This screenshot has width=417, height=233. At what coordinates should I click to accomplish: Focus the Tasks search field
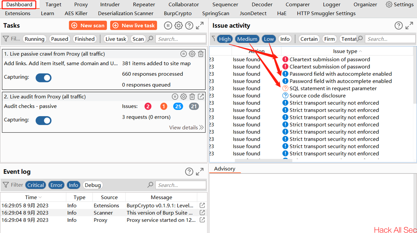[x=181, y=39]
